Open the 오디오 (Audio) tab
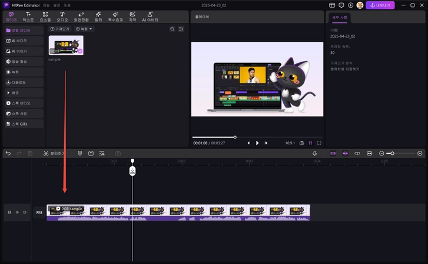This screenshot has height=264, width=428. pyautogui.click(x=62, y=17)
